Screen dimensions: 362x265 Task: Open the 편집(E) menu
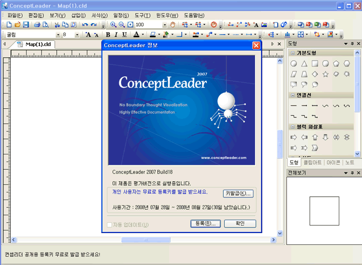point(36,16)
